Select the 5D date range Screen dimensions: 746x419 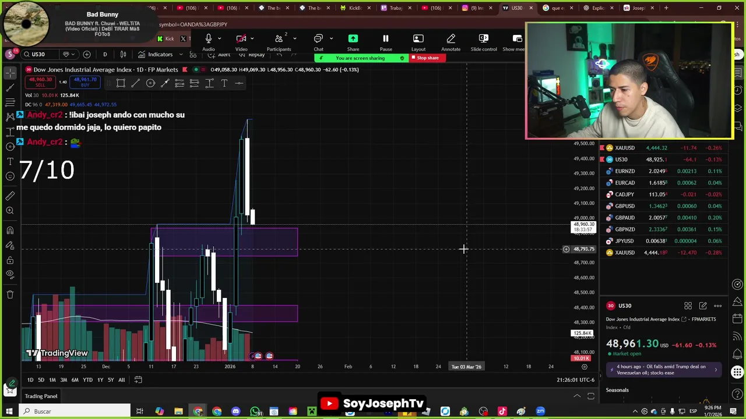[41, 380]
